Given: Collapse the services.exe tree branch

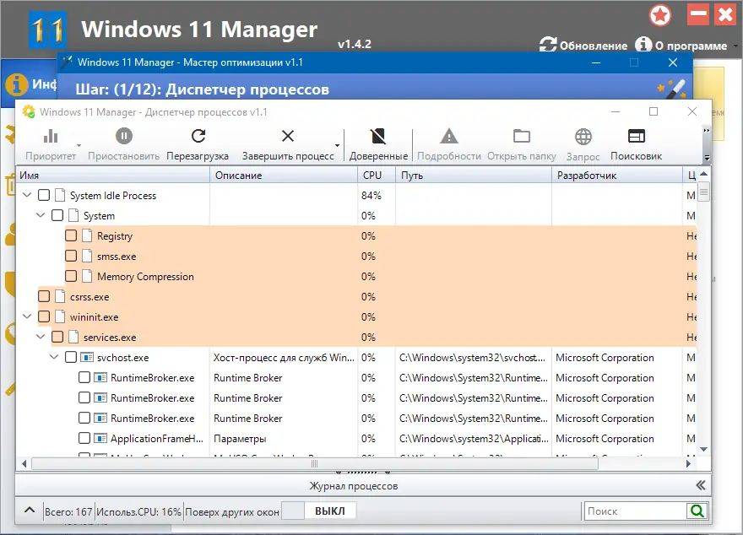Looking at the screenshot, I should click(41, 337).
